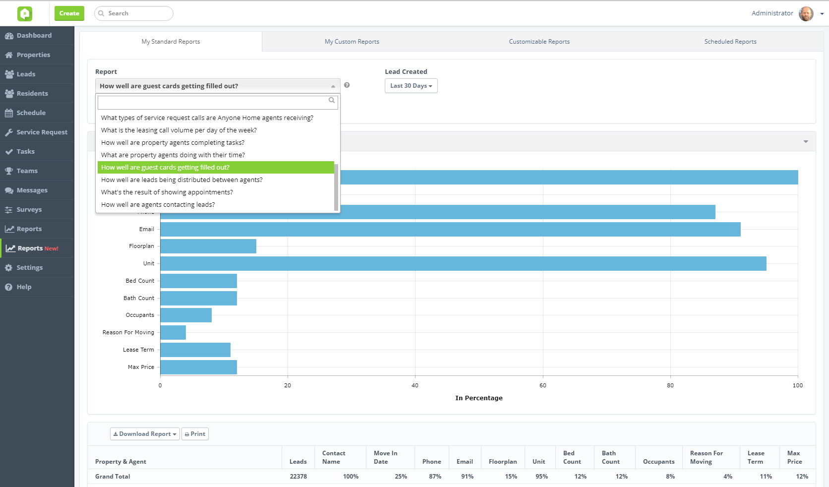Switch to My Custom Reports tab
This screenshot has height=487, width=829.
[352, 42]
